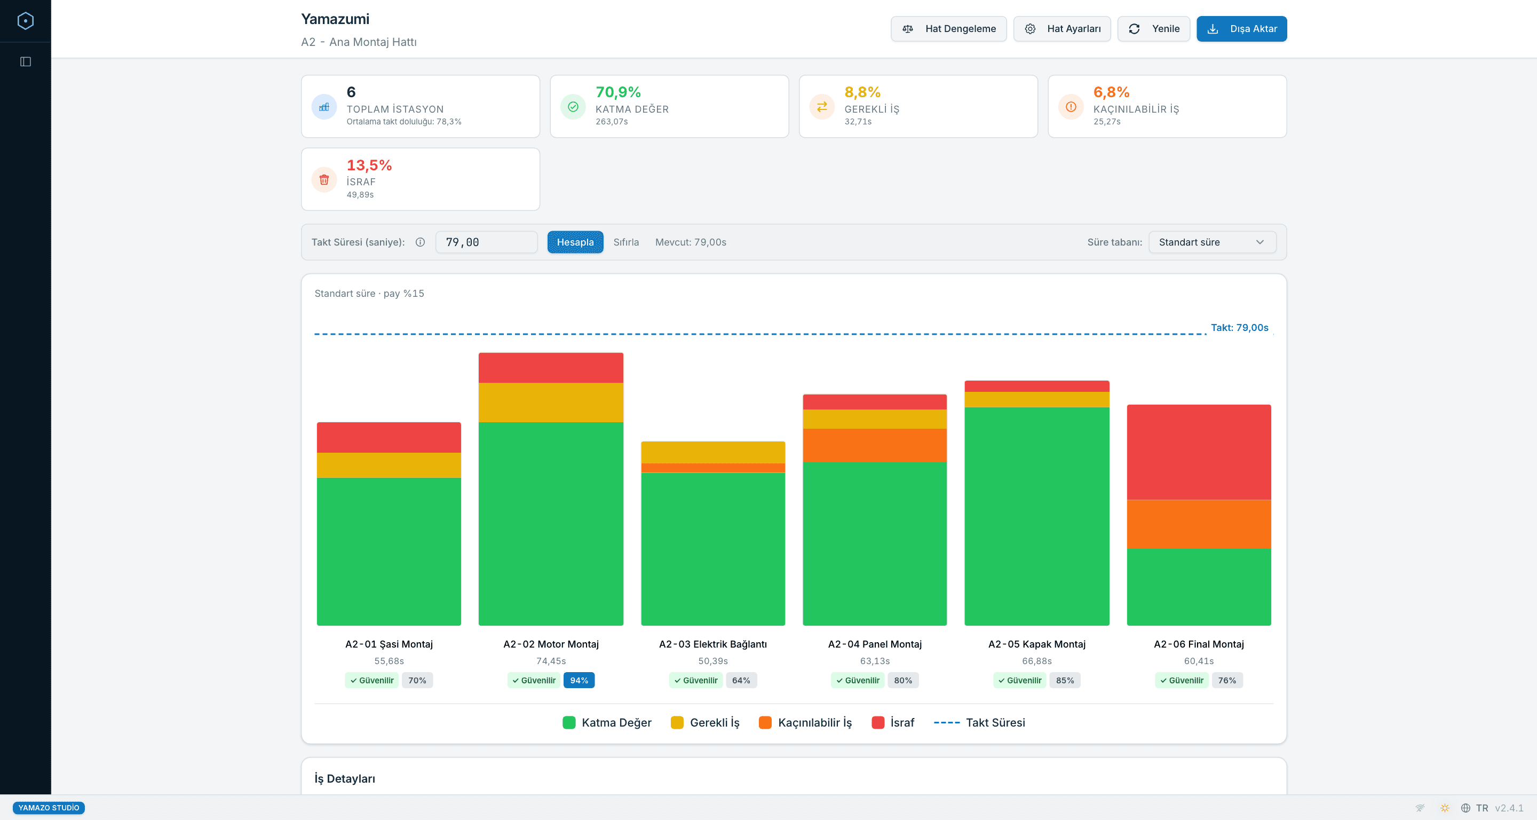Toggle the sun theme icon
This screenshot has width=1537, height=820.
(x=1445, y=808)
